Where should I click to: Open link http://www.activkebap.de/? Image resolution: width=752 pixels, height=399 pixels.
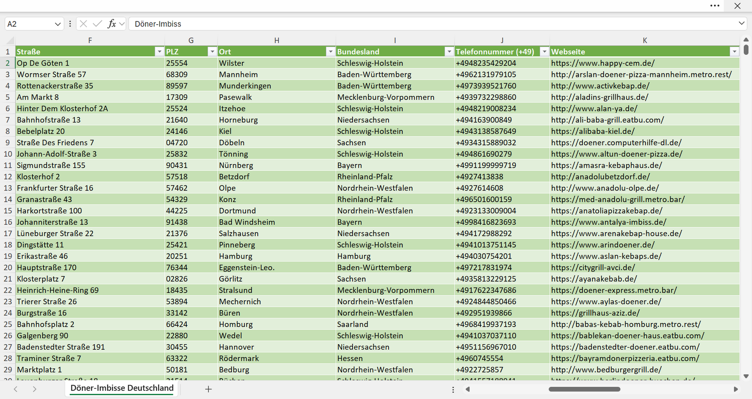pyautogui.click(x=600, y=86)
